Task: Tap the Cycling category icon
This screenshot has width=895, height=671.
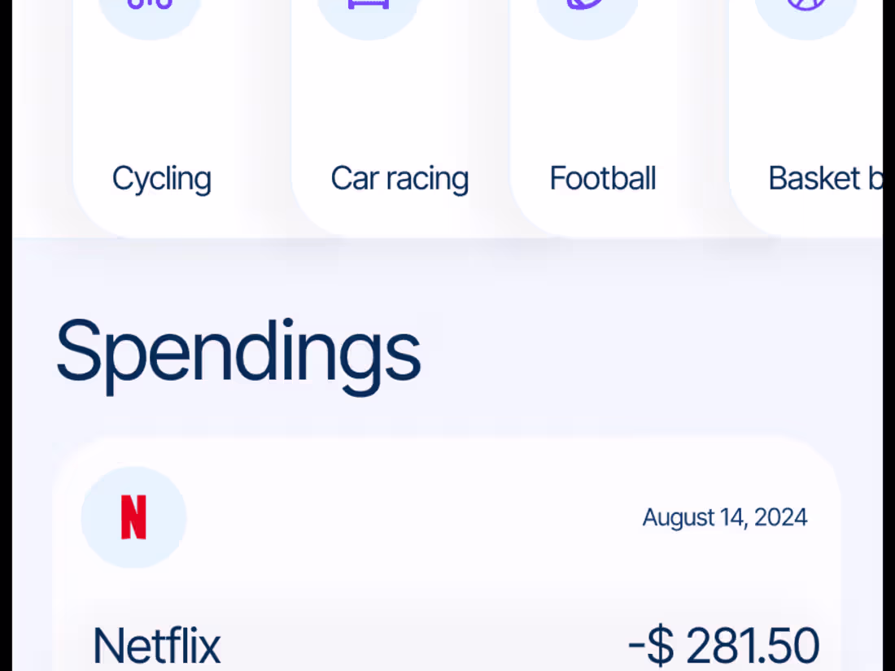Action: pyautogui.click(x=151, y=10)
